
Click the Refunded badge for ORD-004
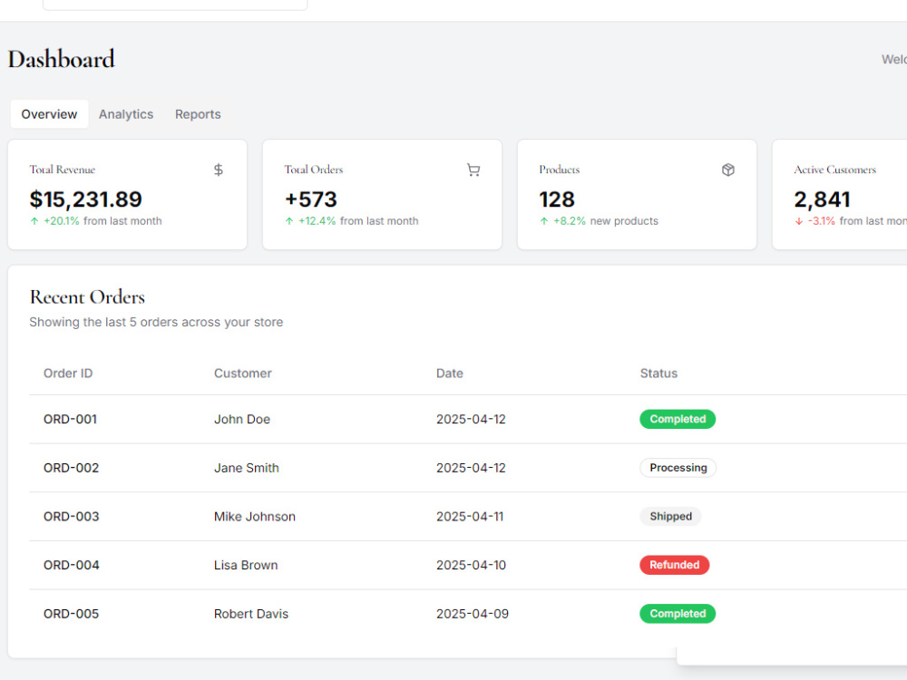pos(675,564)
